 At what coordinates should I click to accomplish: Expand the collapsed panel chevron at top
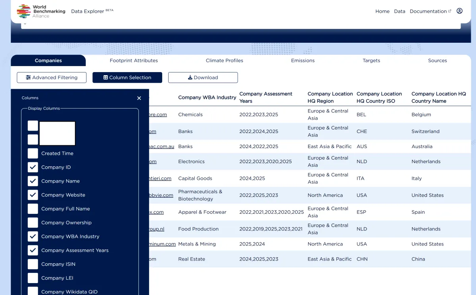25,24
